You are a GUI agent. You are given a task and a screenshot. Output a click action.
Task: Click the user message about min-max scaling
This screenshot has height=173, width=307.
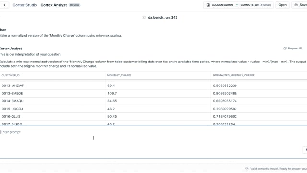tap(61, 35)
